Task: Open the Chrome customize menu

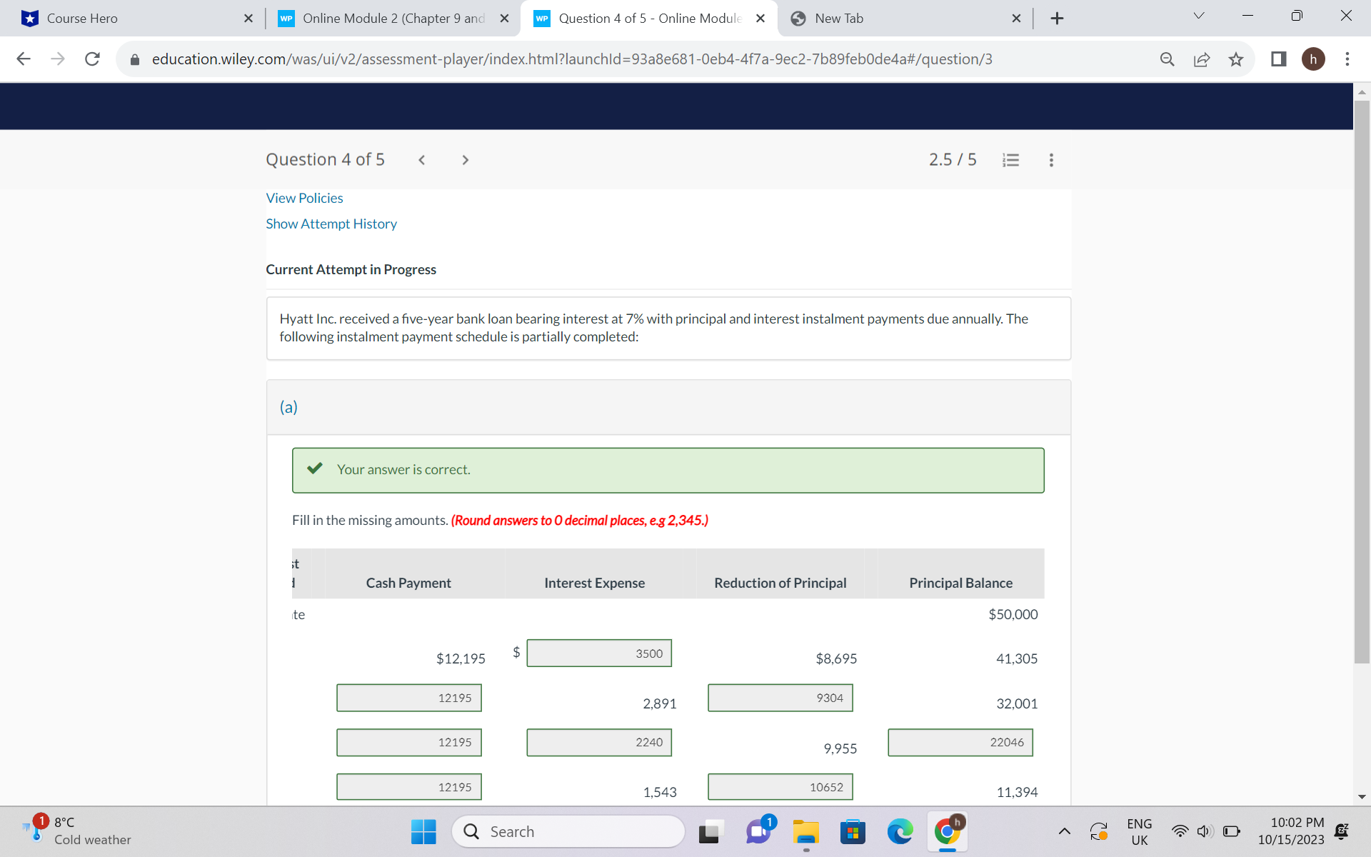Action: (1347, 59)
